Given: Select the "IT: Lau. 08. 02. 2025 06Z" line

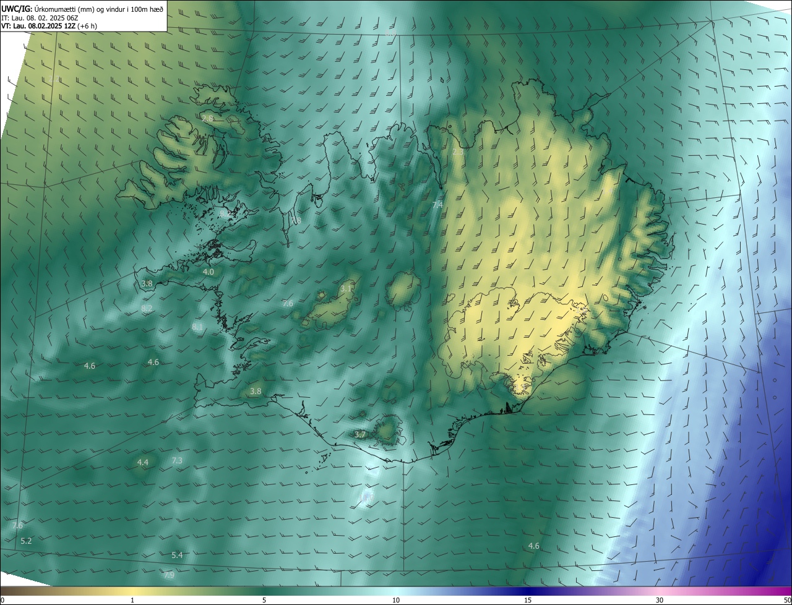Looking at the screenshot, I should pos(40,18).
